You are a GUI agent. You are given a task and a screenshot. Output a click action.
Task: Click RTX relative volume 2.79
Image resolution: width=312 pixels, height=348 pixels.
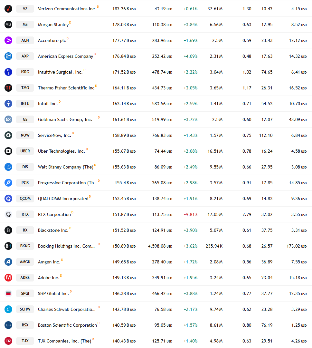click(x=247, y=214)
